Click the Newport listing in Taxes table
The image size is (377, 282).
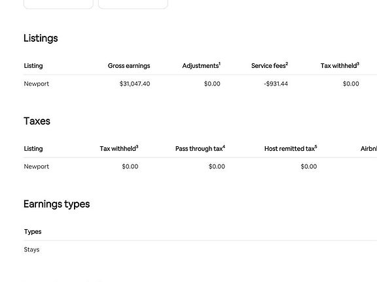click(x=36, y=166)
